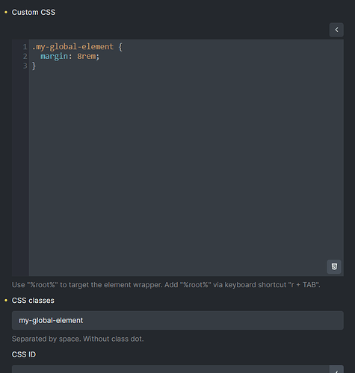Click the margin property in the code
This screenshot has height=373, width=355.
[x=54, y=57]
